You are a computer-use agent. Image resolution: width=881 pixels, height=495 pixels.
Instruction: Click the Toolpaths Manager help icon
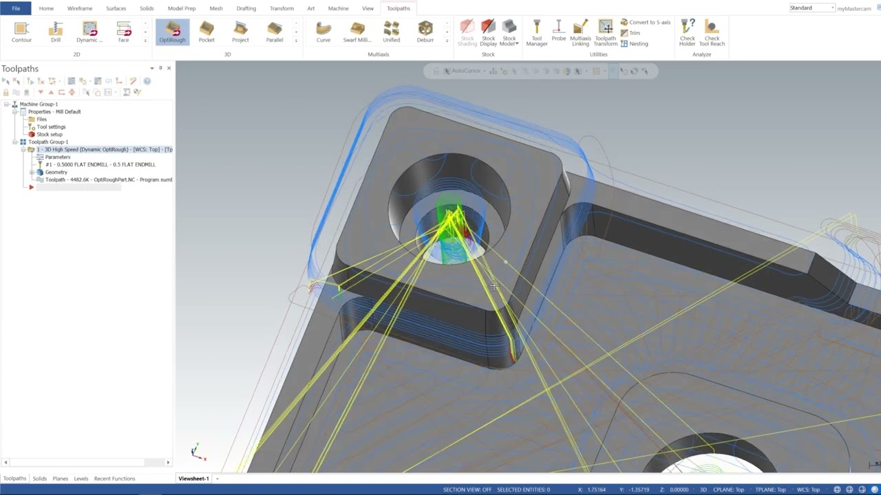click(147, 81)
